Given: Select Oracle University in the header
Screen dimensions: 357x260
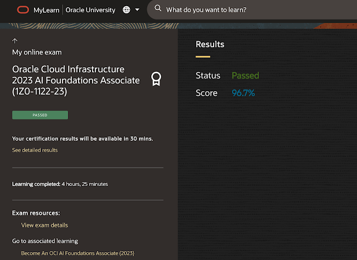Looking at the screenshot, I should click(x=90, y=10).
